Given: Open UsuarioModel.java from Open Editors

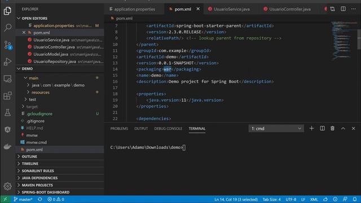Looking at the screenshot, I should (x=60, y=54).
